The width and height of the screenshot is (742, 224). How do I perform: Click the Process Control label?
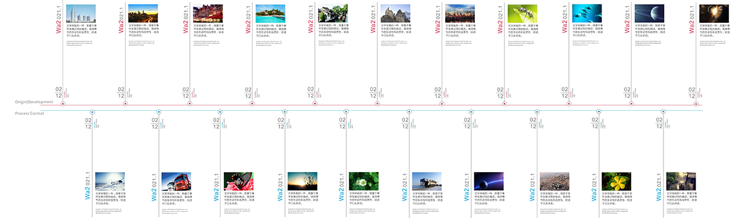(30, 113)
